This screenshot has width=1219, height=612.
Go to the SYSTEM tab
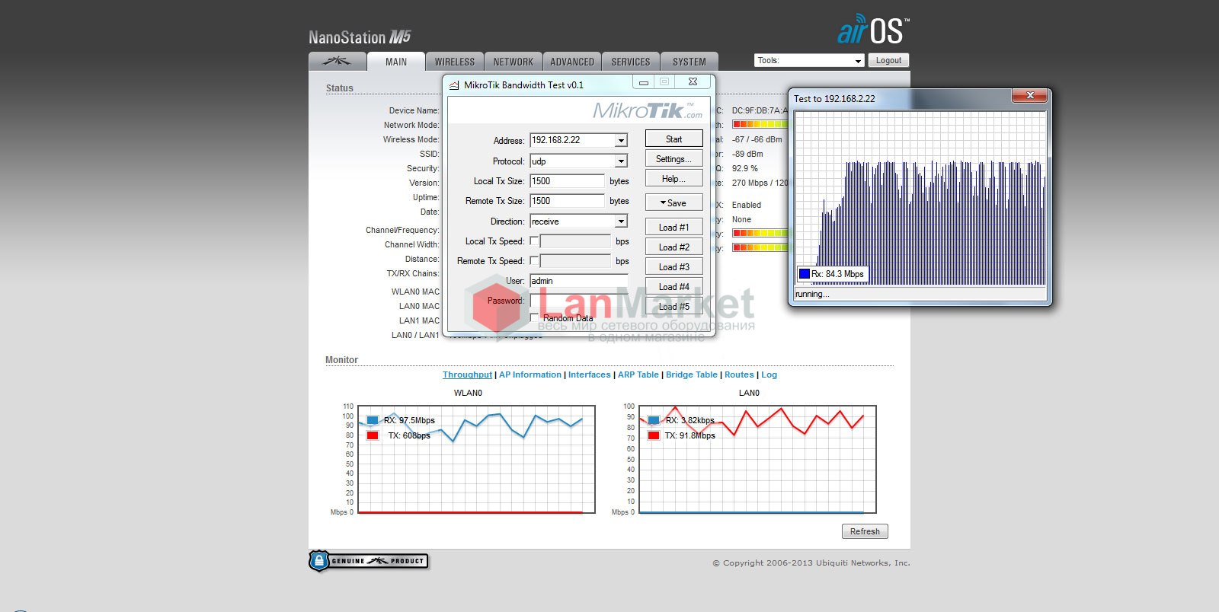689,62
